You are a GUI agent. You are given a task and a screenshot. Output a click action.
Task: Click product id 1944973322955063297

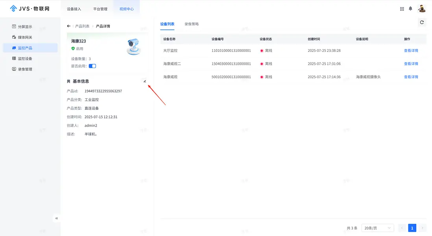103,91
